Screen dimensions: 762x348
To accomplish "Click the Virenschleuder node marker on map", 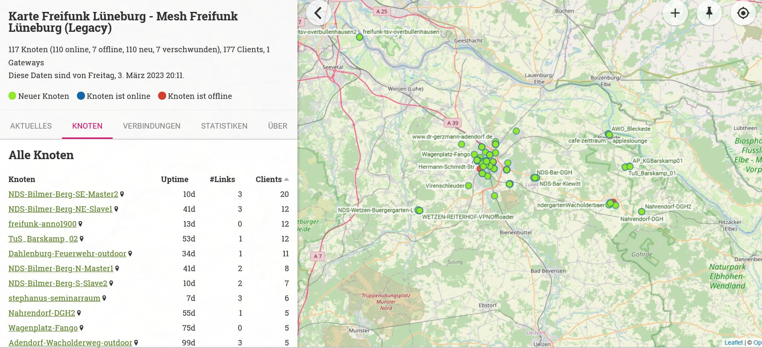I will tap(468, 185).
